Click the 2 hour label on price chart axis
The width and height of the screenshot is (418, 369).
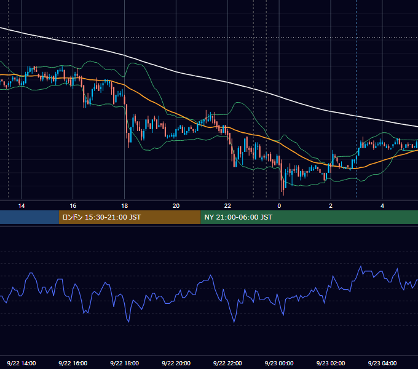[x=331, y=206]
